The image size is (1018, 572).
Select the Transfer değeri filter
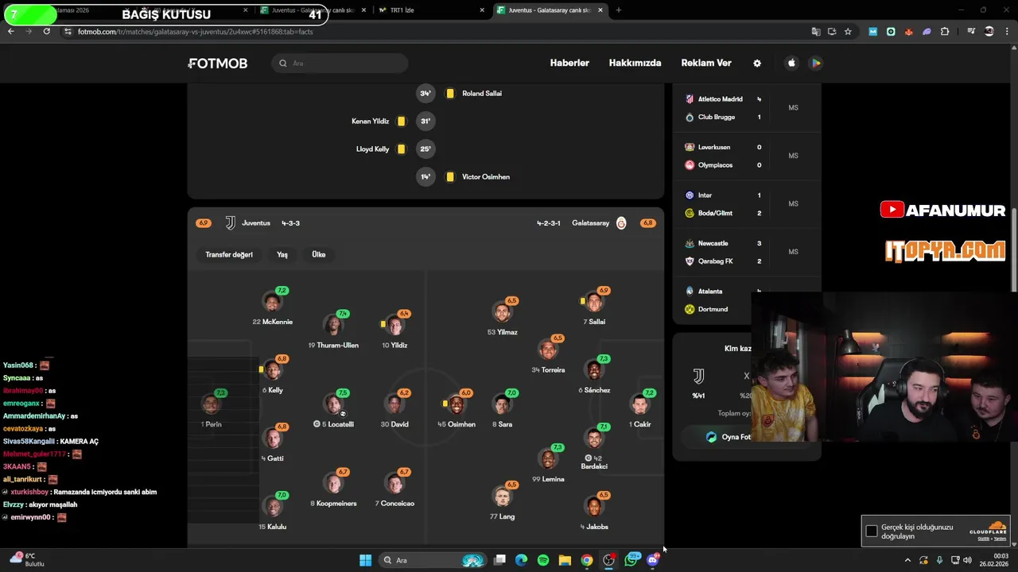click(229, 254)
